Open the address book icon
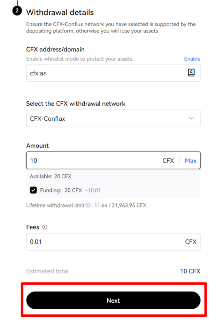This screenshot has width=223, height=323. (x=191, y=73)
